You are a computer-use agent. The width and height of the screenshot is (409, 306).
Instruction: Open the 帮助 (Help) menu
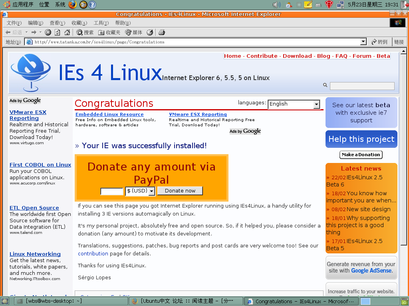click(x=123, y=23)
